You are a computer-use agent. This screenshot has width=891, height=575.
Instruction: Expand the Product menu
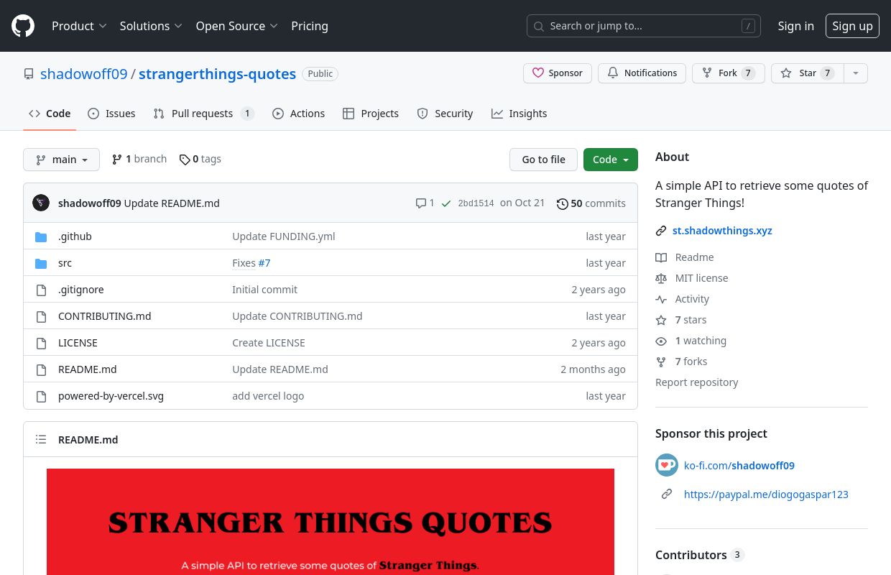click(79, 26)
